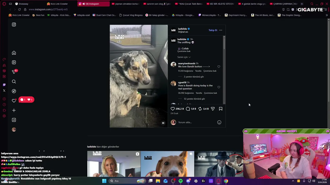The image size is (330, 185).
Task: Open taskbar volume control
Action: click(x=313, y=181)
